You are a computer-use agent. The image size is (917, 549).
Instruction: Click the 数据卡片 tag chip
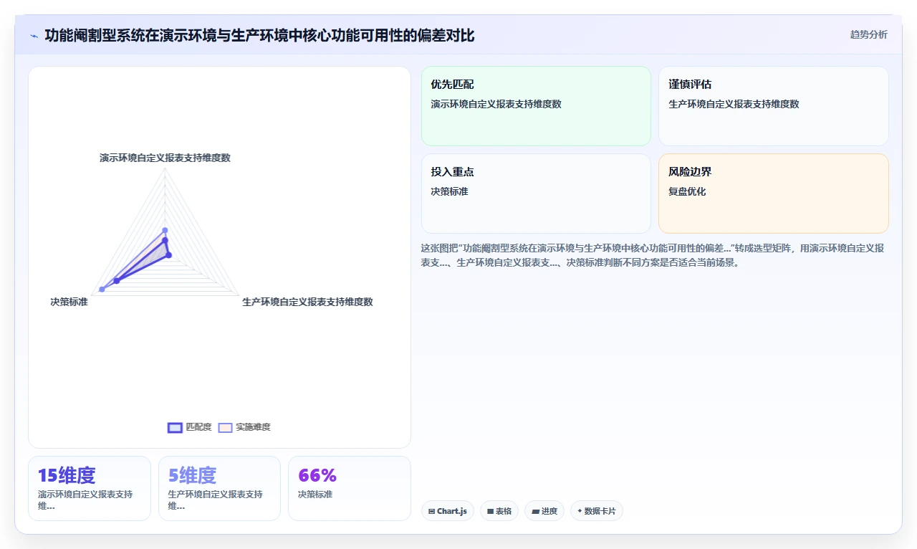(597, 511)
